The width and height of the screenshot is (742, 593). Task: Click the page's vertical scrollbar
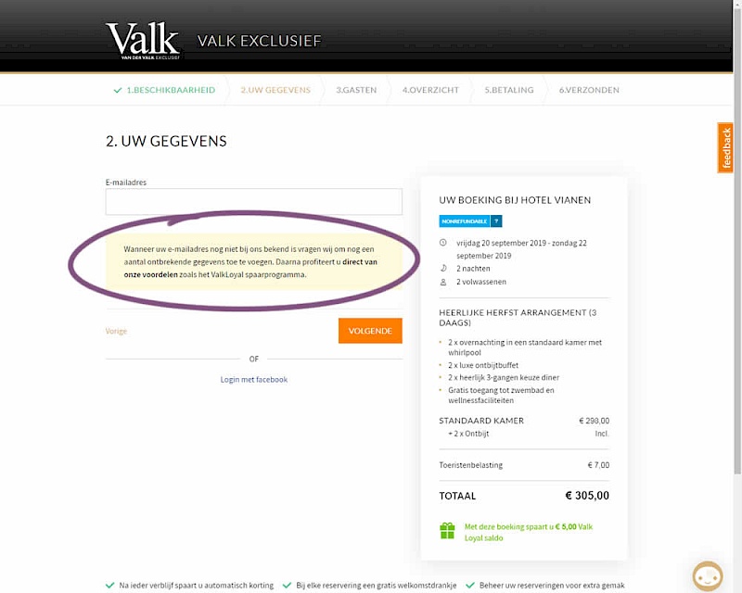tap(737, 236)
